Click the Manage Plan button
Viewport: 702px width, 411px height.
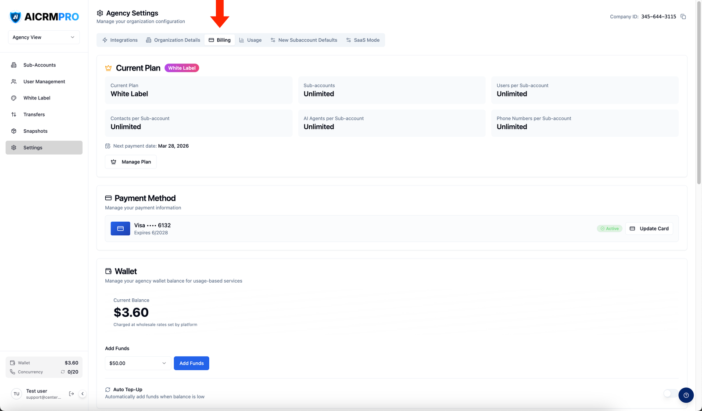tap(131, 162)
